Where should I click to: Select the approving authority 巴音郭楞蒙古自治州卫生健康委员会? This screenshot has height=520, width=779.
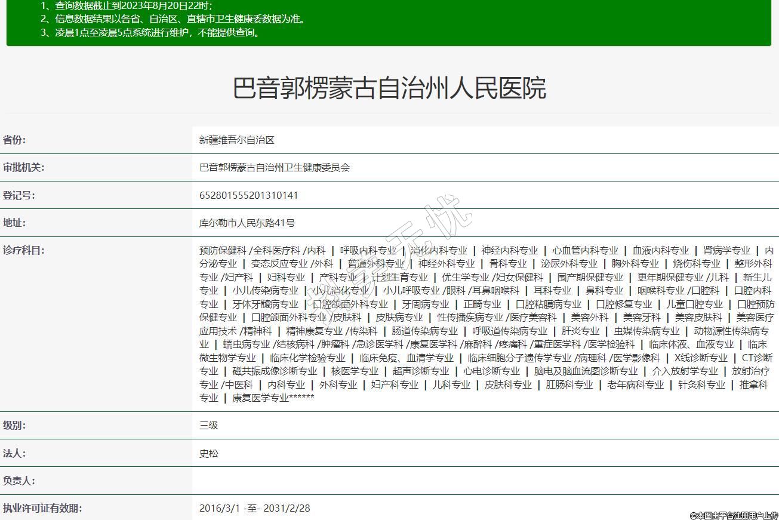pyautogui.click(x=274, y=168)
